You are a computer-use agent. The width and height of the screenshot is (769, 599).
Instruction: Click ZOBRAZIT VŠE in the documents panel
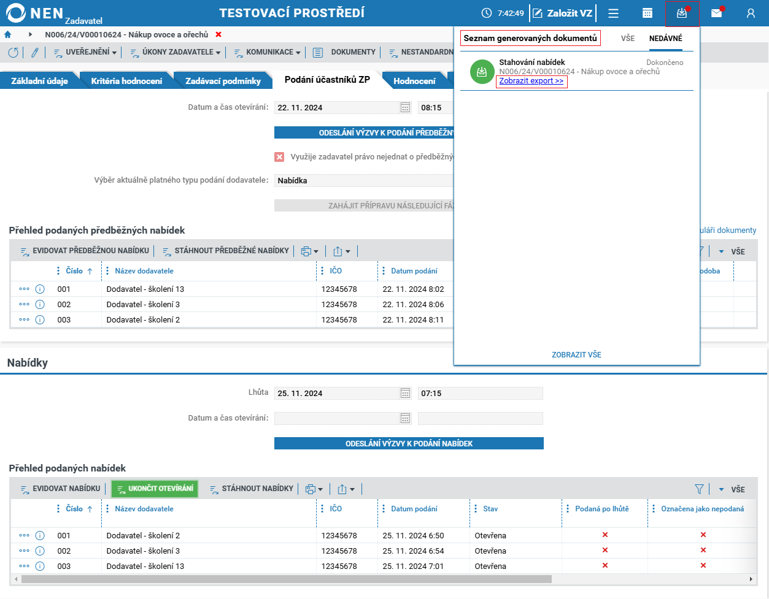coord(576,355)
